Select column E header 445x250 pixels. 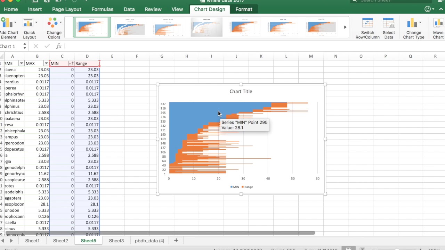pyautogui.click(x=112, y=56)
